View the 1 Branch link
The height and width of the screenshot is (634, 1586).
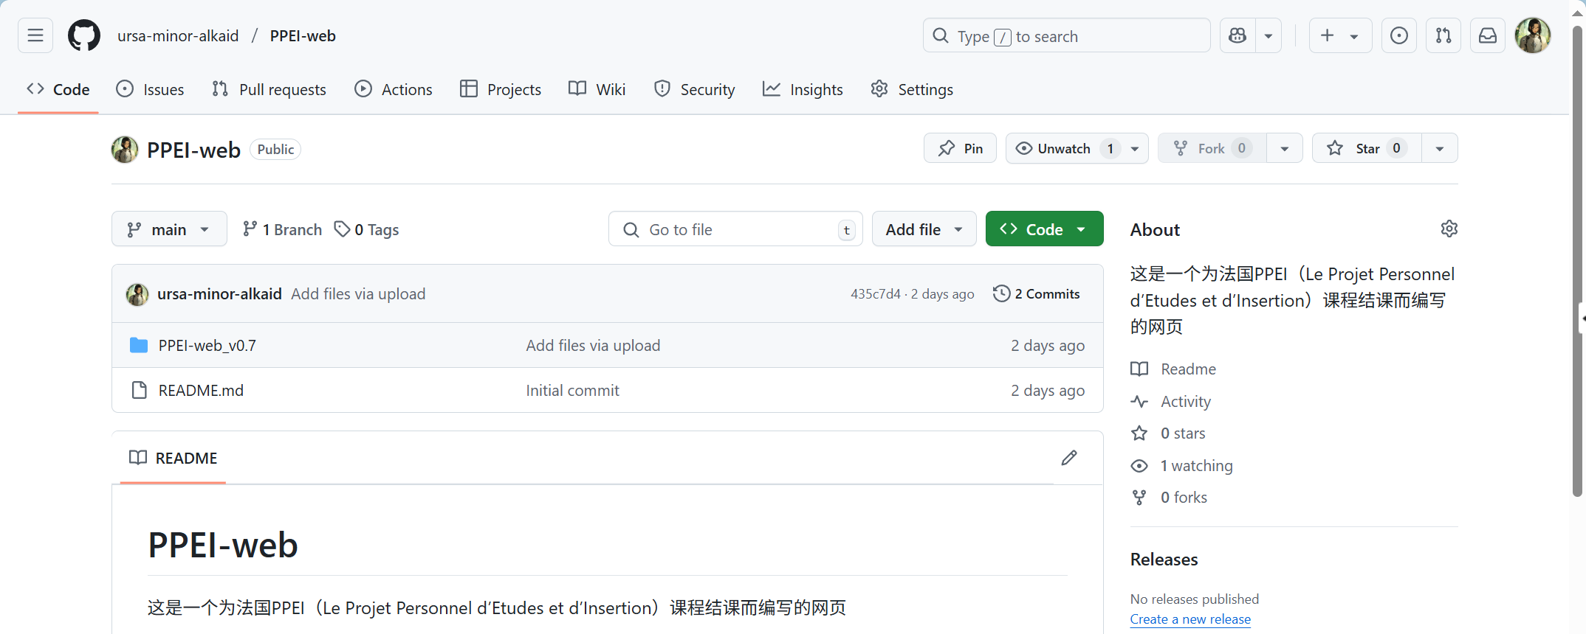point(282,229)
